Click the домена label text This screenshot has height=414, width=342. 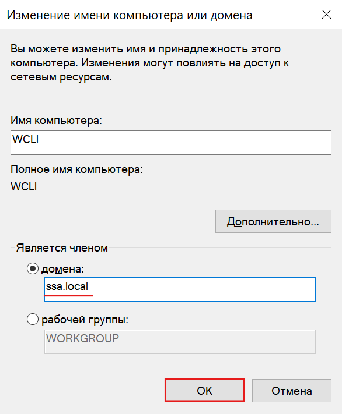[x=62, y=269]
